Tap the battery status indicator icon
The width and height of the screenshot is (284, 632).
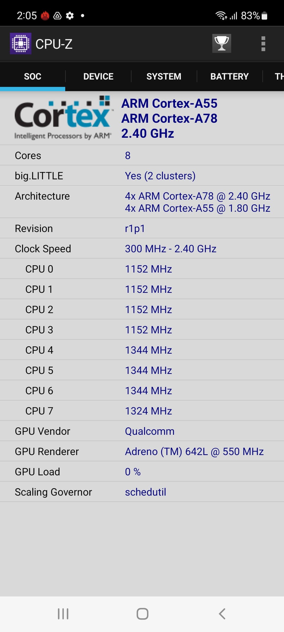click(x=265, y=16)
